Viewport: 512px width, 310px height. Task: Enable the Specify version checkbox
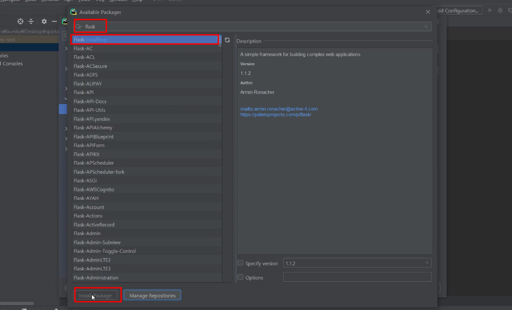tap(241, 263)
